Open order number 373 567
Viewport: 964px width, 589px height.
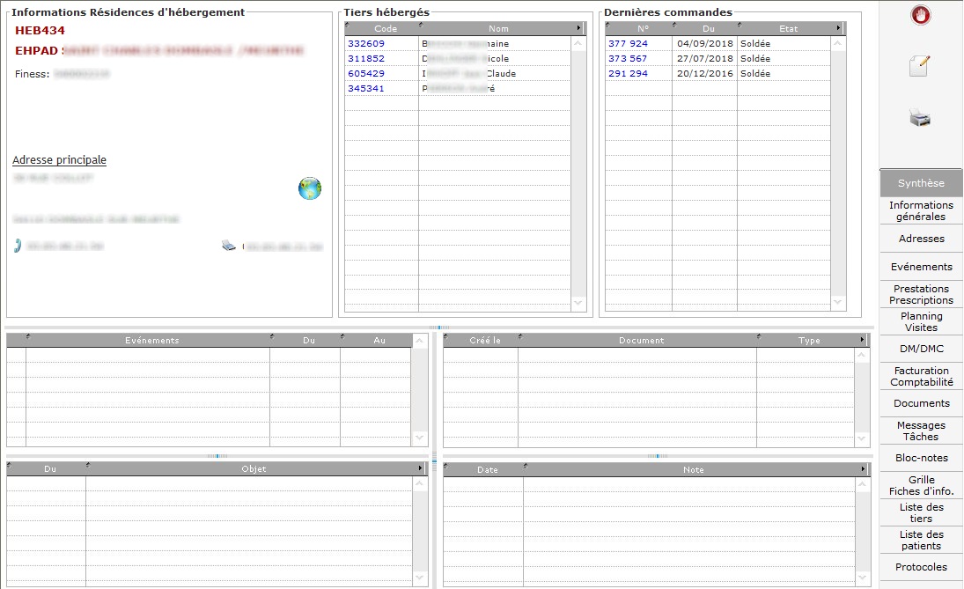pos(628,58)
